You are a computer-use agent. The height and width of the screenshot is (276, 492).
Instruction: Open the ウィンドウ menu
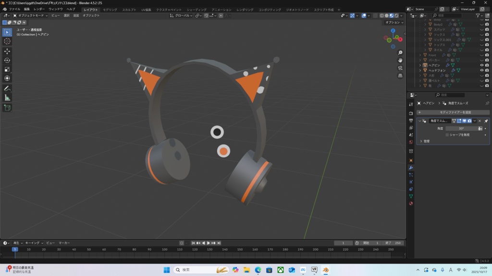[x=56, y=10]
